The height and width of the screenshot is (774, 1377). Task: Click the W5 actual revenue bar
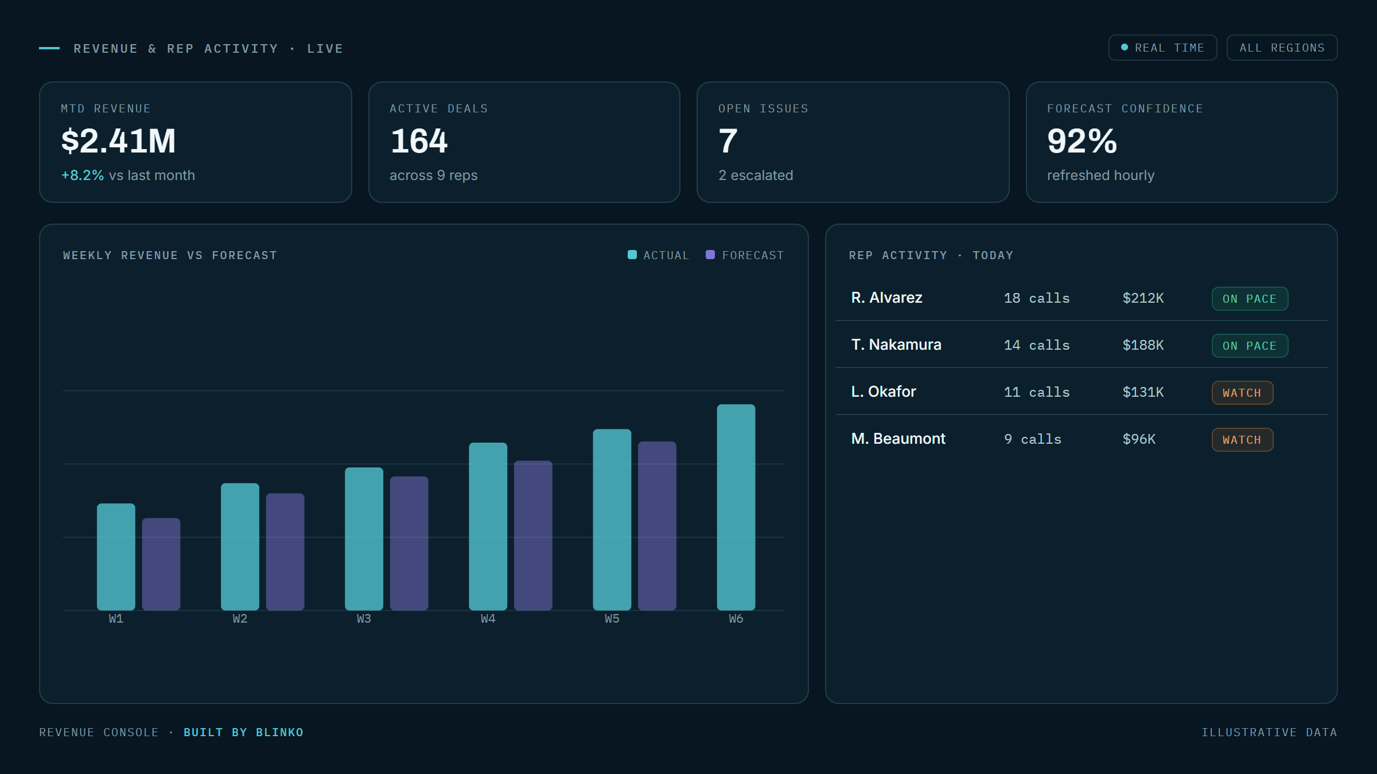tap(612, 519)
